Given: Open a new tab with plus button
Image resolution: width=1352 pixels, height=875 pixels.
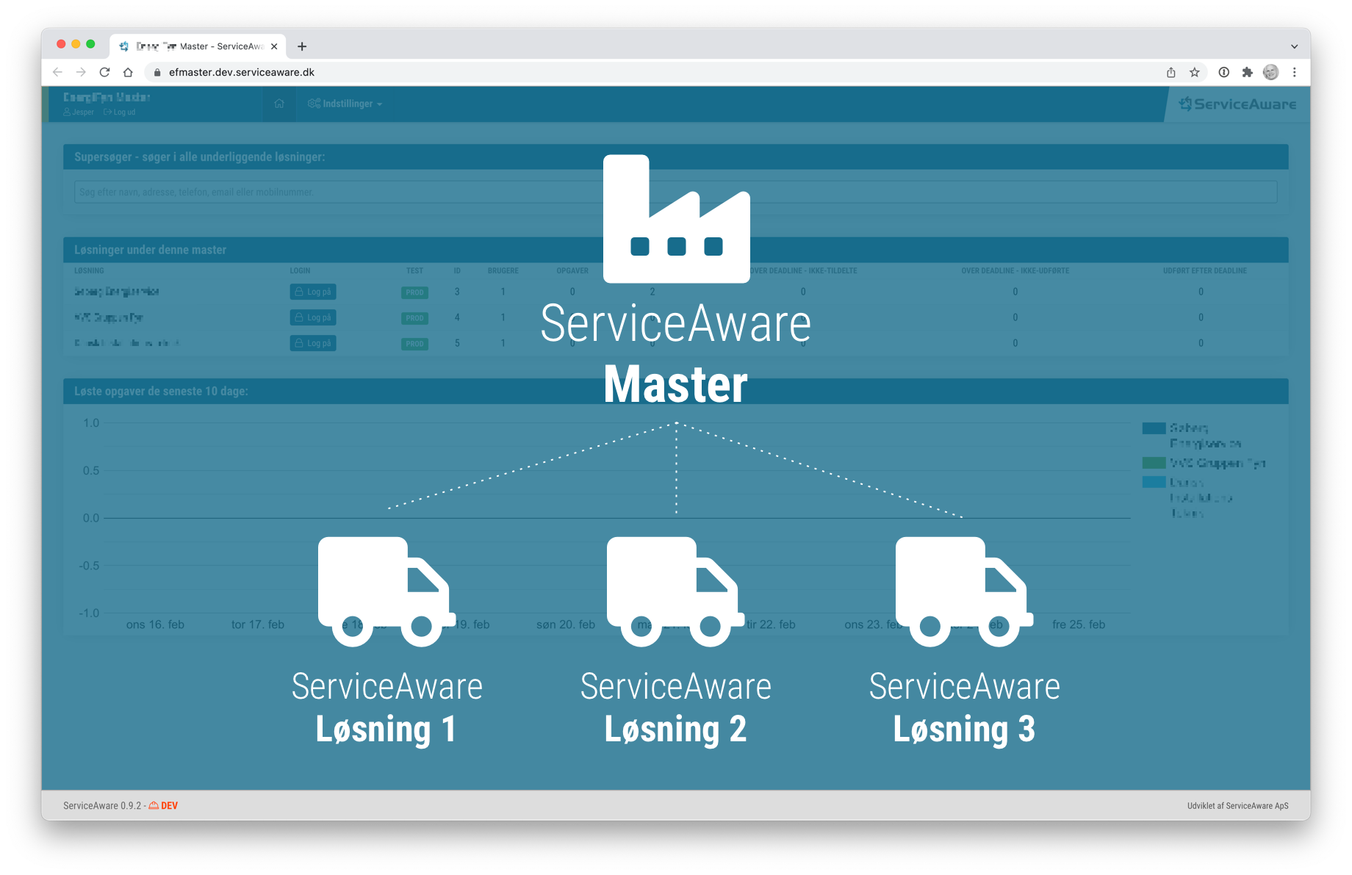Looking at the screenshot, I should [x=302, y=46].
